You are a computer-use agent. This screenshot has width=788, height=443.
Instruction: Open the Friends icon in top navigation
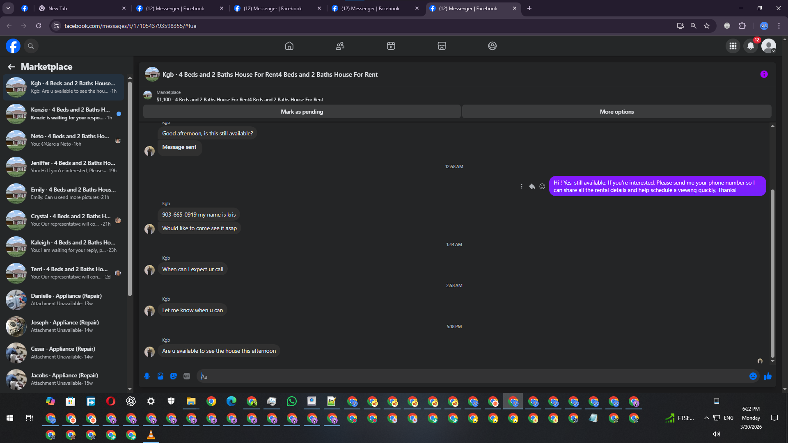point(340,46)
